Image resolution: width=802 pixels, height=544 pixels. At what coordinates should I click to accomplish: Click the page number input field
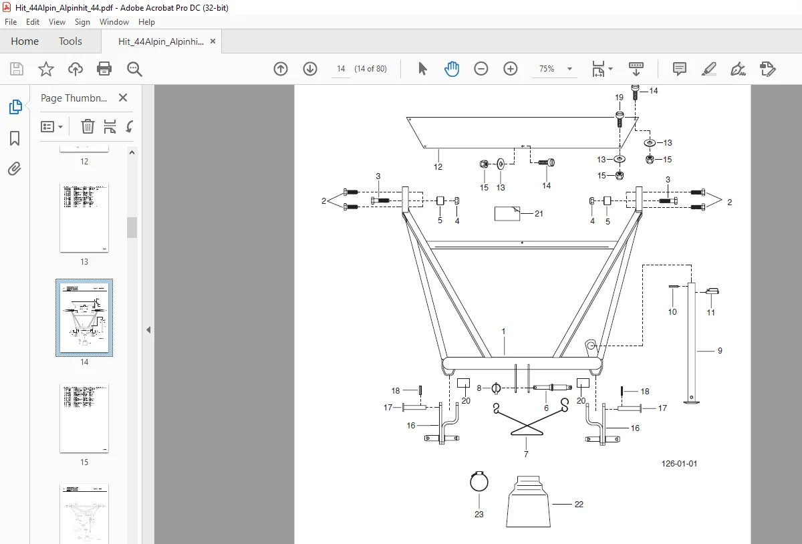click(341, 69)
